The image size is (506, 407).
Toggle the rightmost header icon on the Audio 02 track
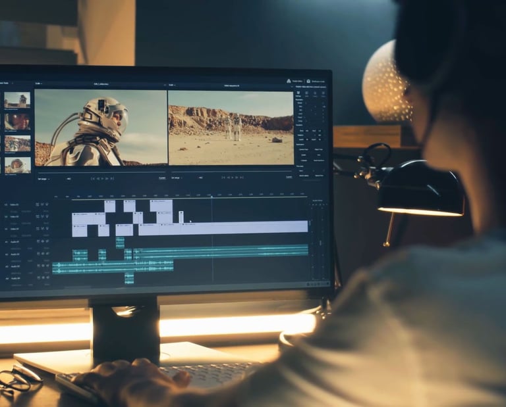[47, 254]
